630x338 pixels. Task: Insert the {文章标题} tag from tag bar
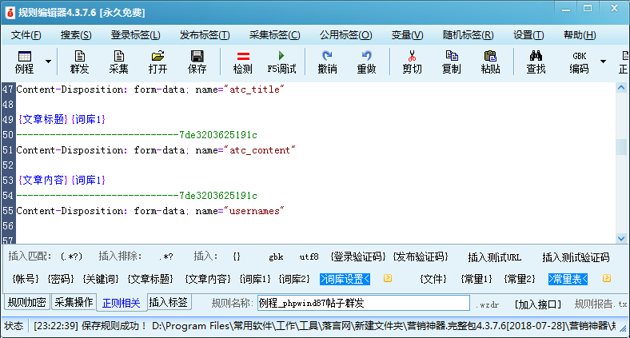point(150,279)
